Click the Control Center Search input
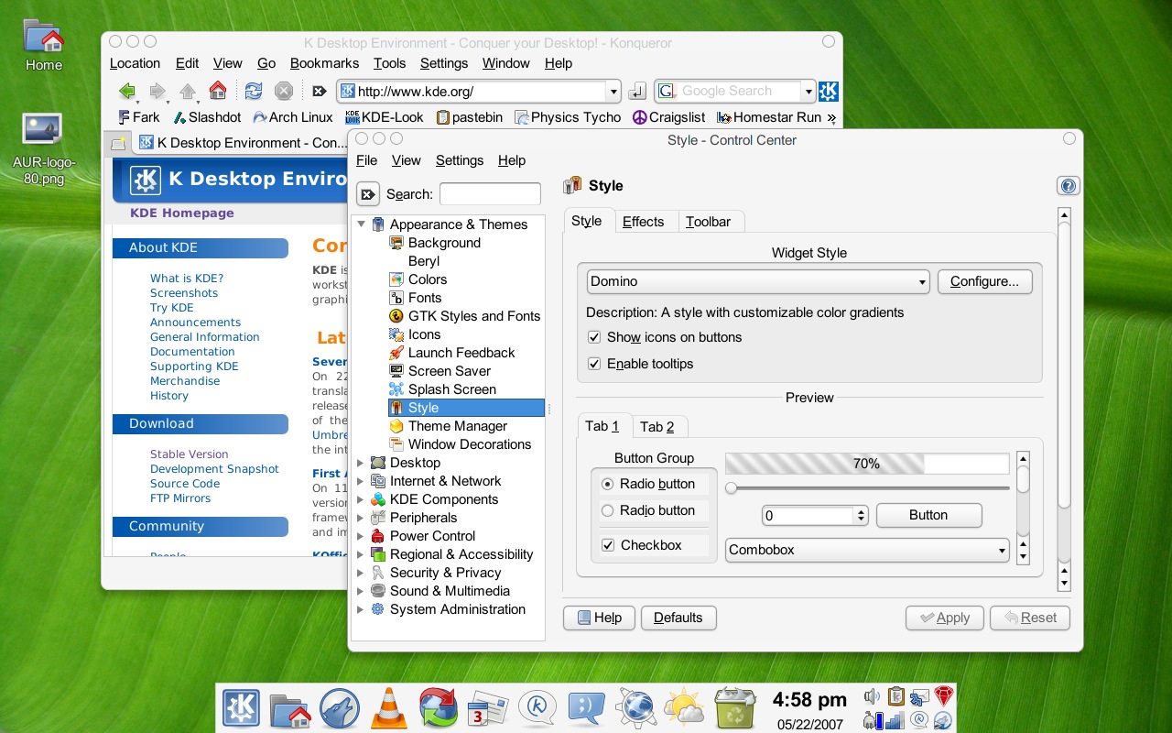 490,194
